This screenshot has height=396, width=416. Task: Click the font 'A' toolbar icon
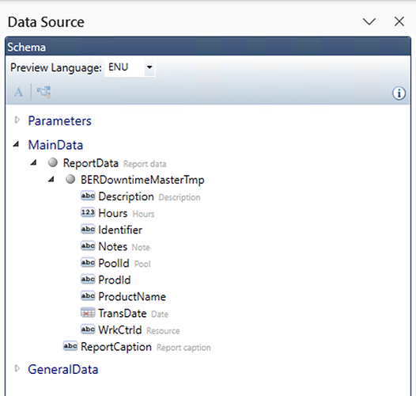(18, 93)
